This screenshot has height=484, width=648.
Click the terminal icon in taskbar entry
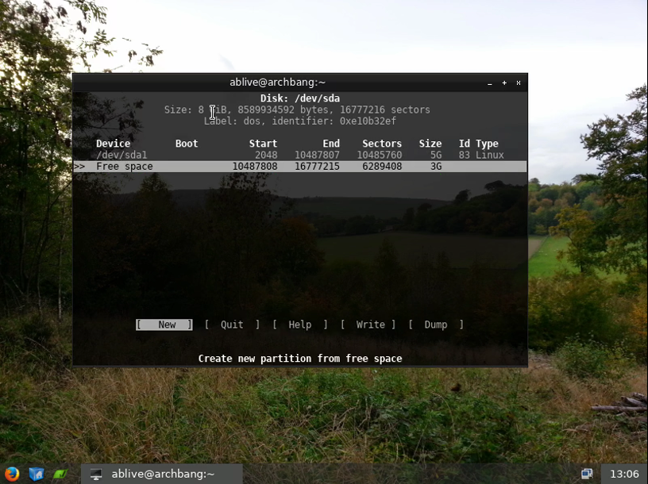pyautogui.click(x=96, y=474)
